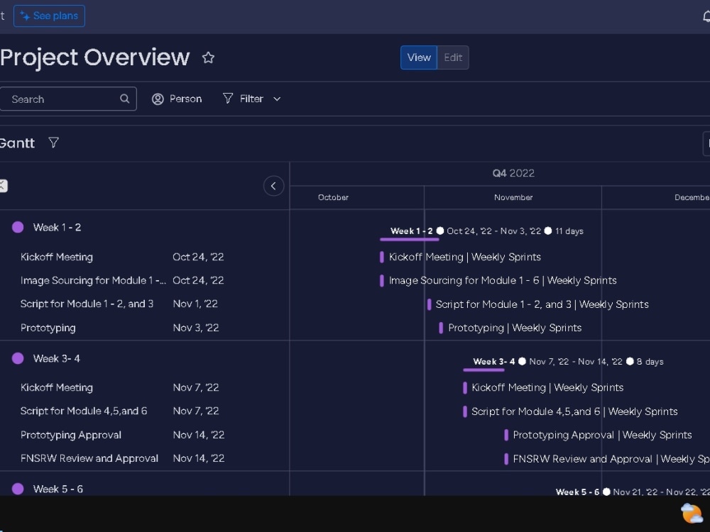Click the October month header
Screen dimensions: 710x532
(333, 197)
